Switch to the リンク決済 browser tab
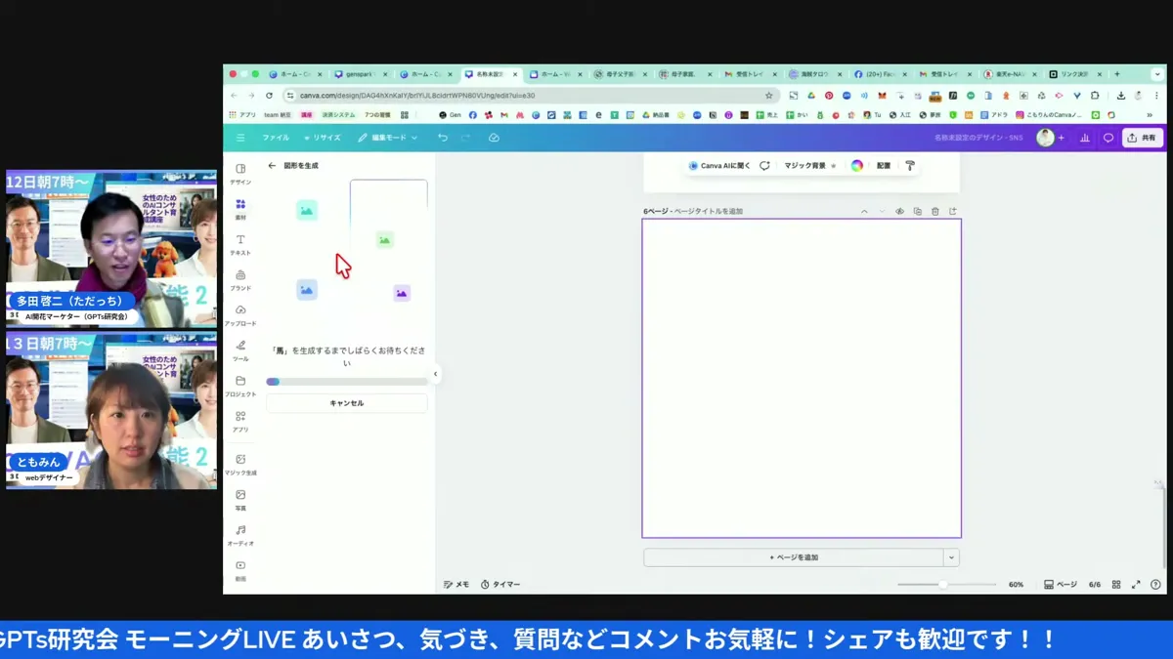Viewport: 1173px width, 659px height. (1074, 74)
